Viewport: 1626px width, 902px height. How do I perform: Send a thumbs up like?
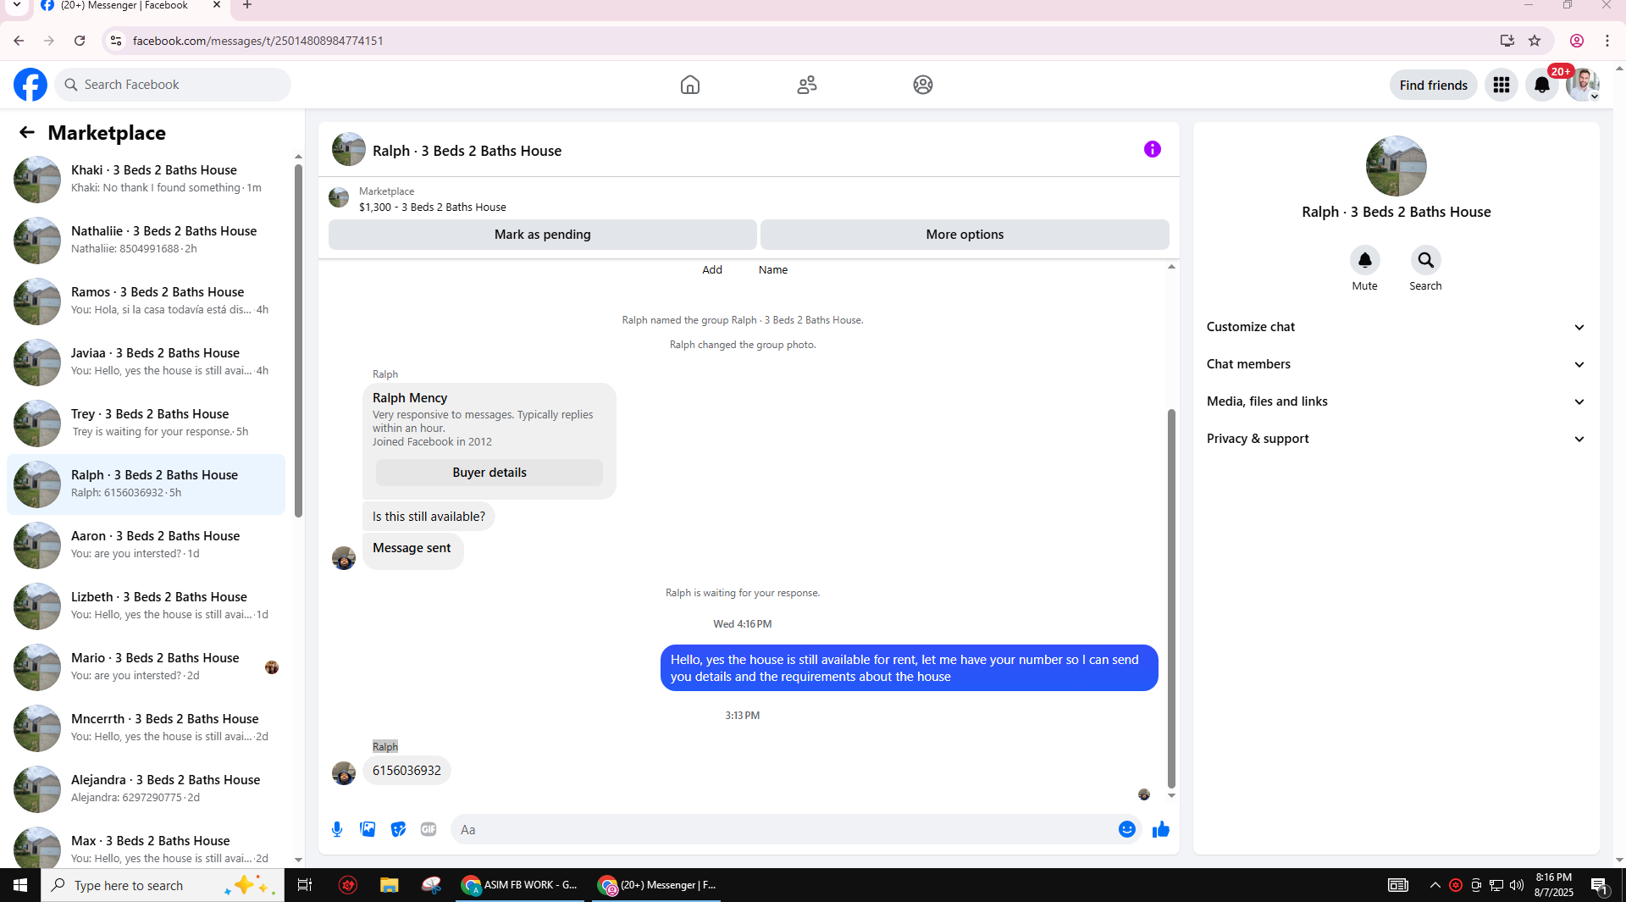point(1161,829)
